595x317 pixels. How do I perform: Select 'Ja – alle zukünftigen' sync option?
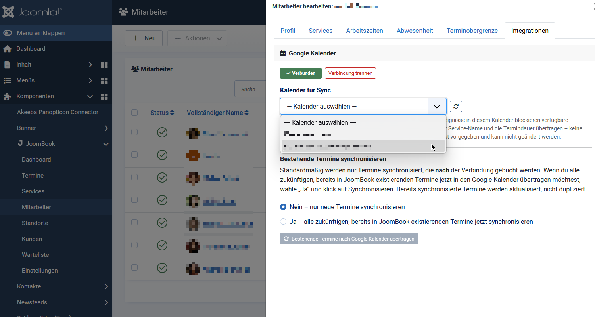pyautogui.click(x=283, y=222)
